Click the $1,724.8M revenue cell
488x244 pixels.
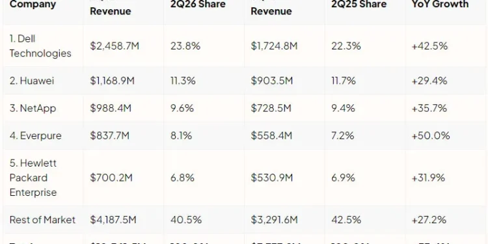click(274, 46)
